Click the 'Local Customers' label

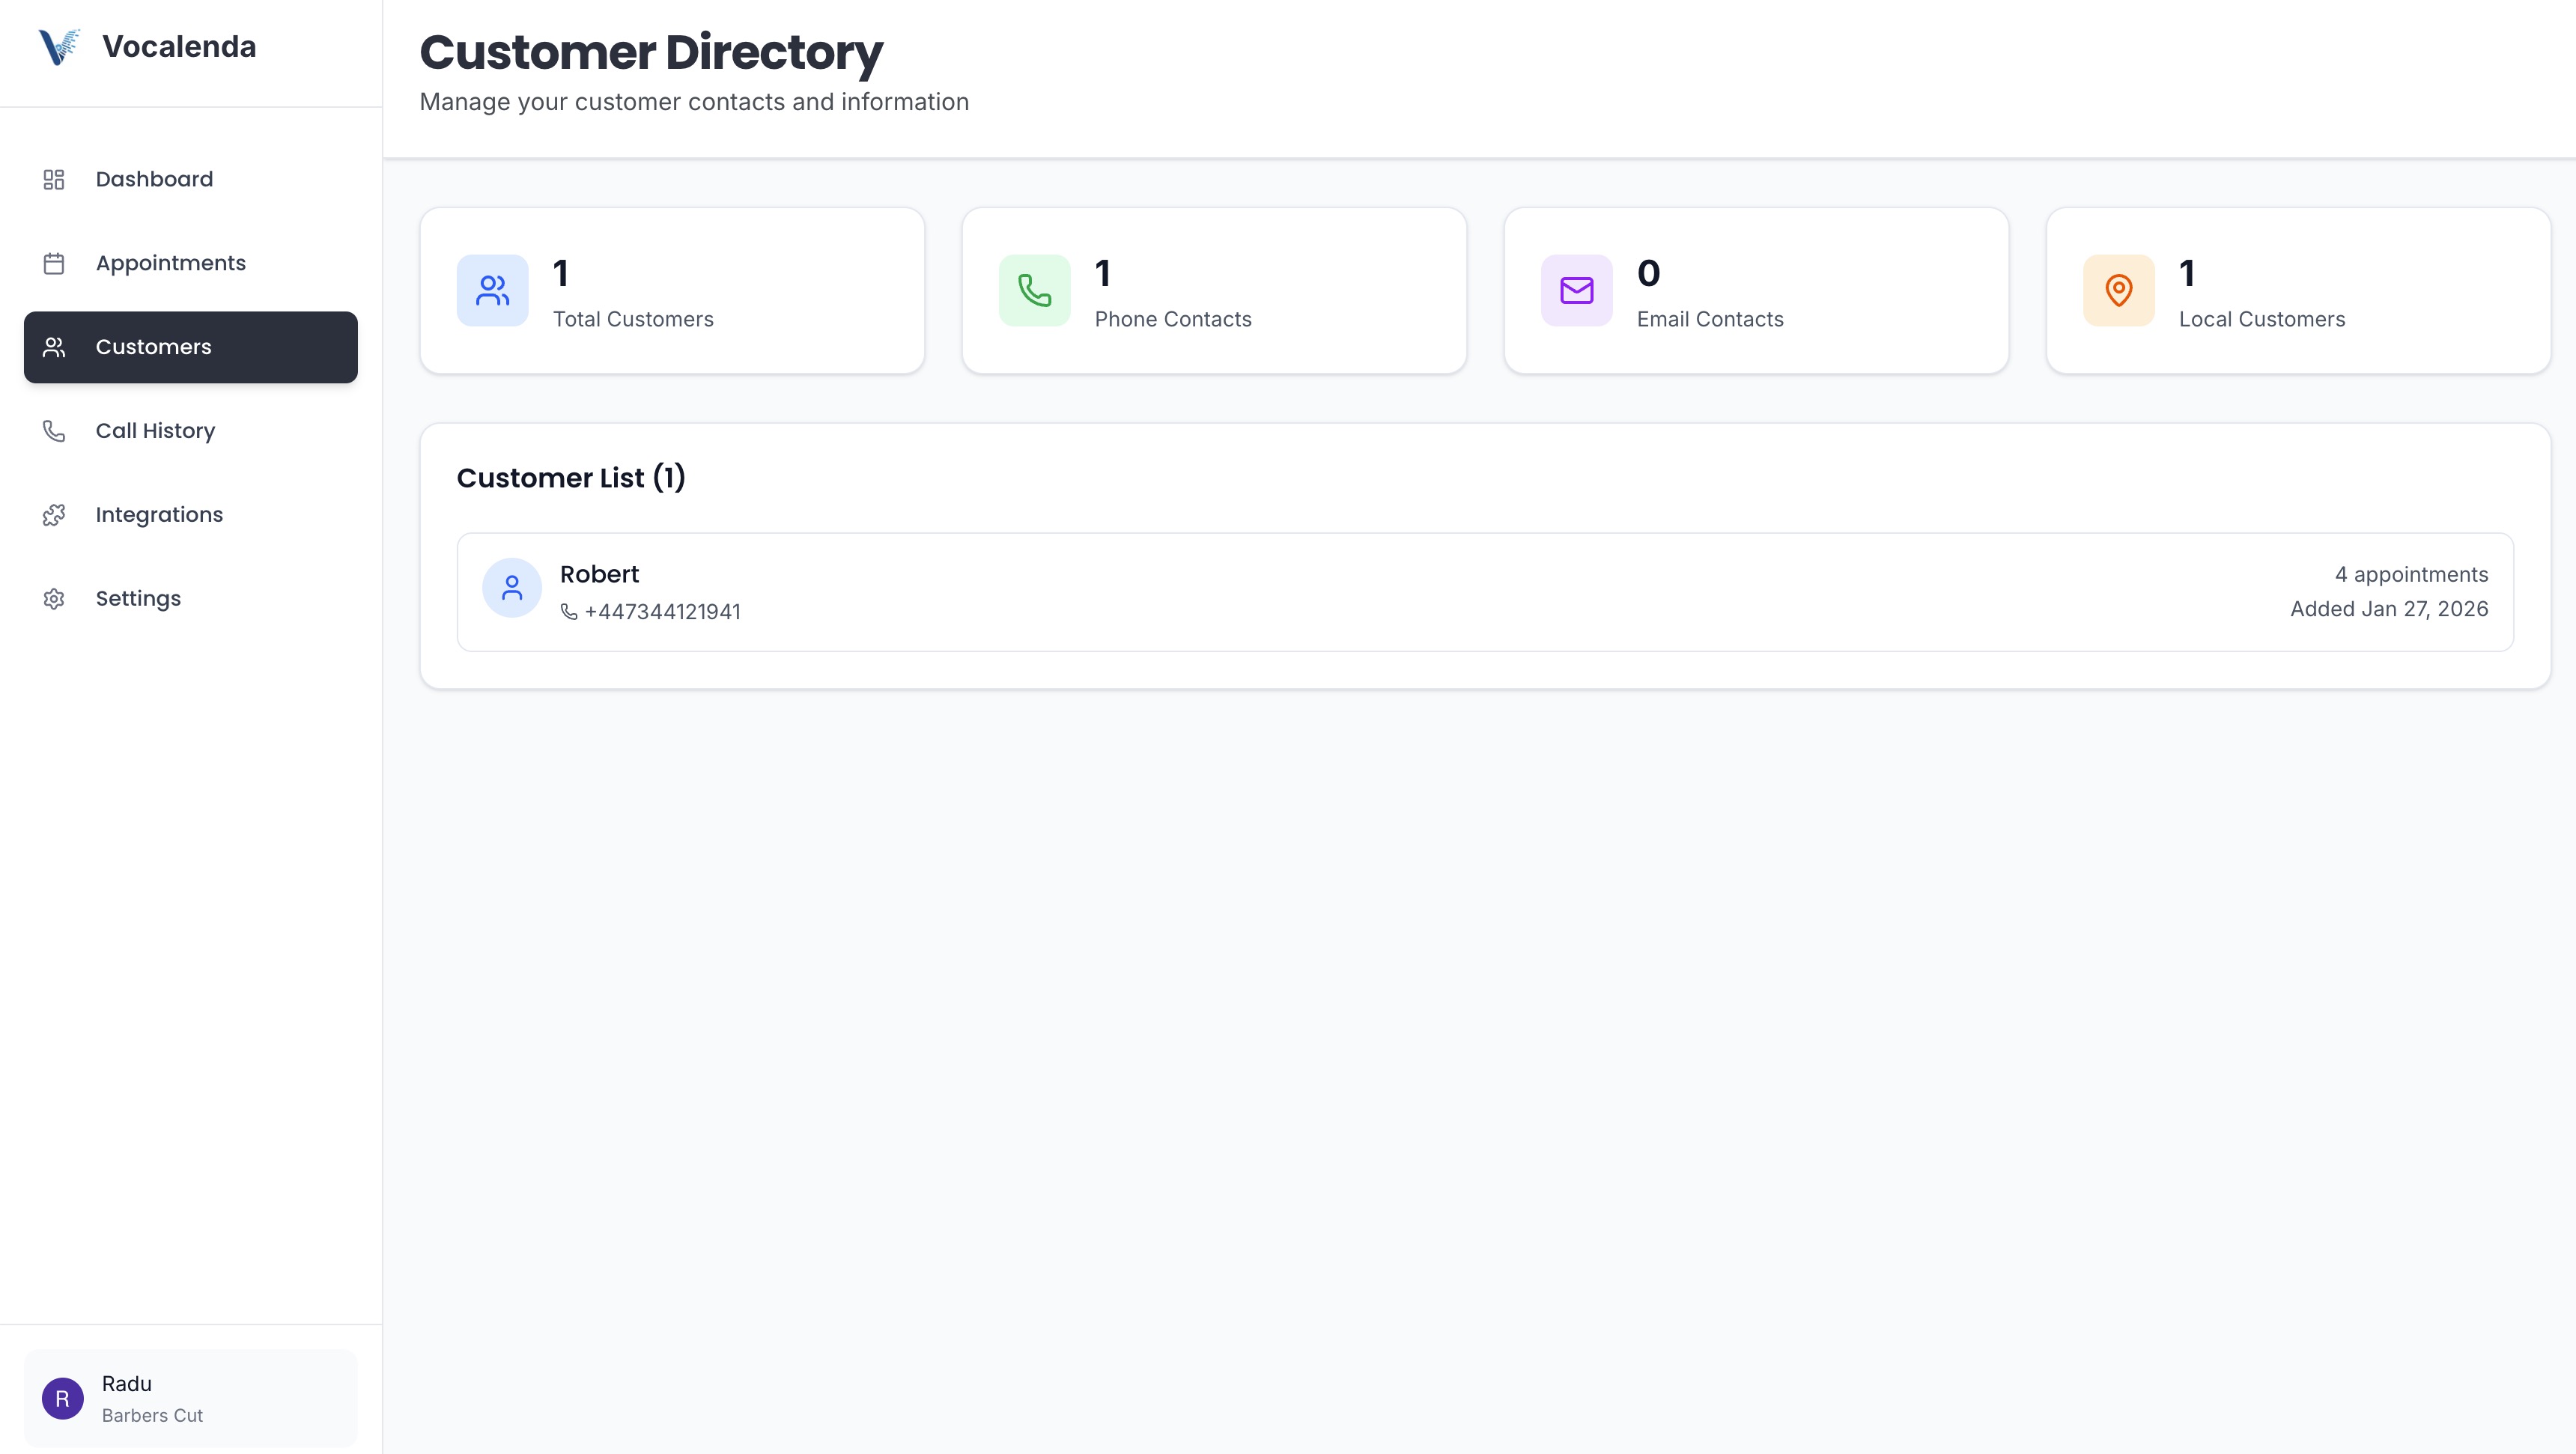click(x=2262, y=319)
